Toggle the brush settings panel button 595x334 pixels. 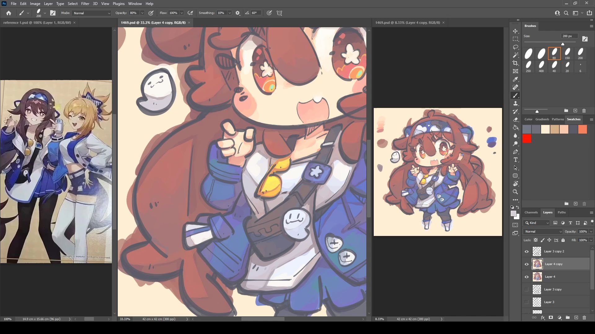pos(53,13)
